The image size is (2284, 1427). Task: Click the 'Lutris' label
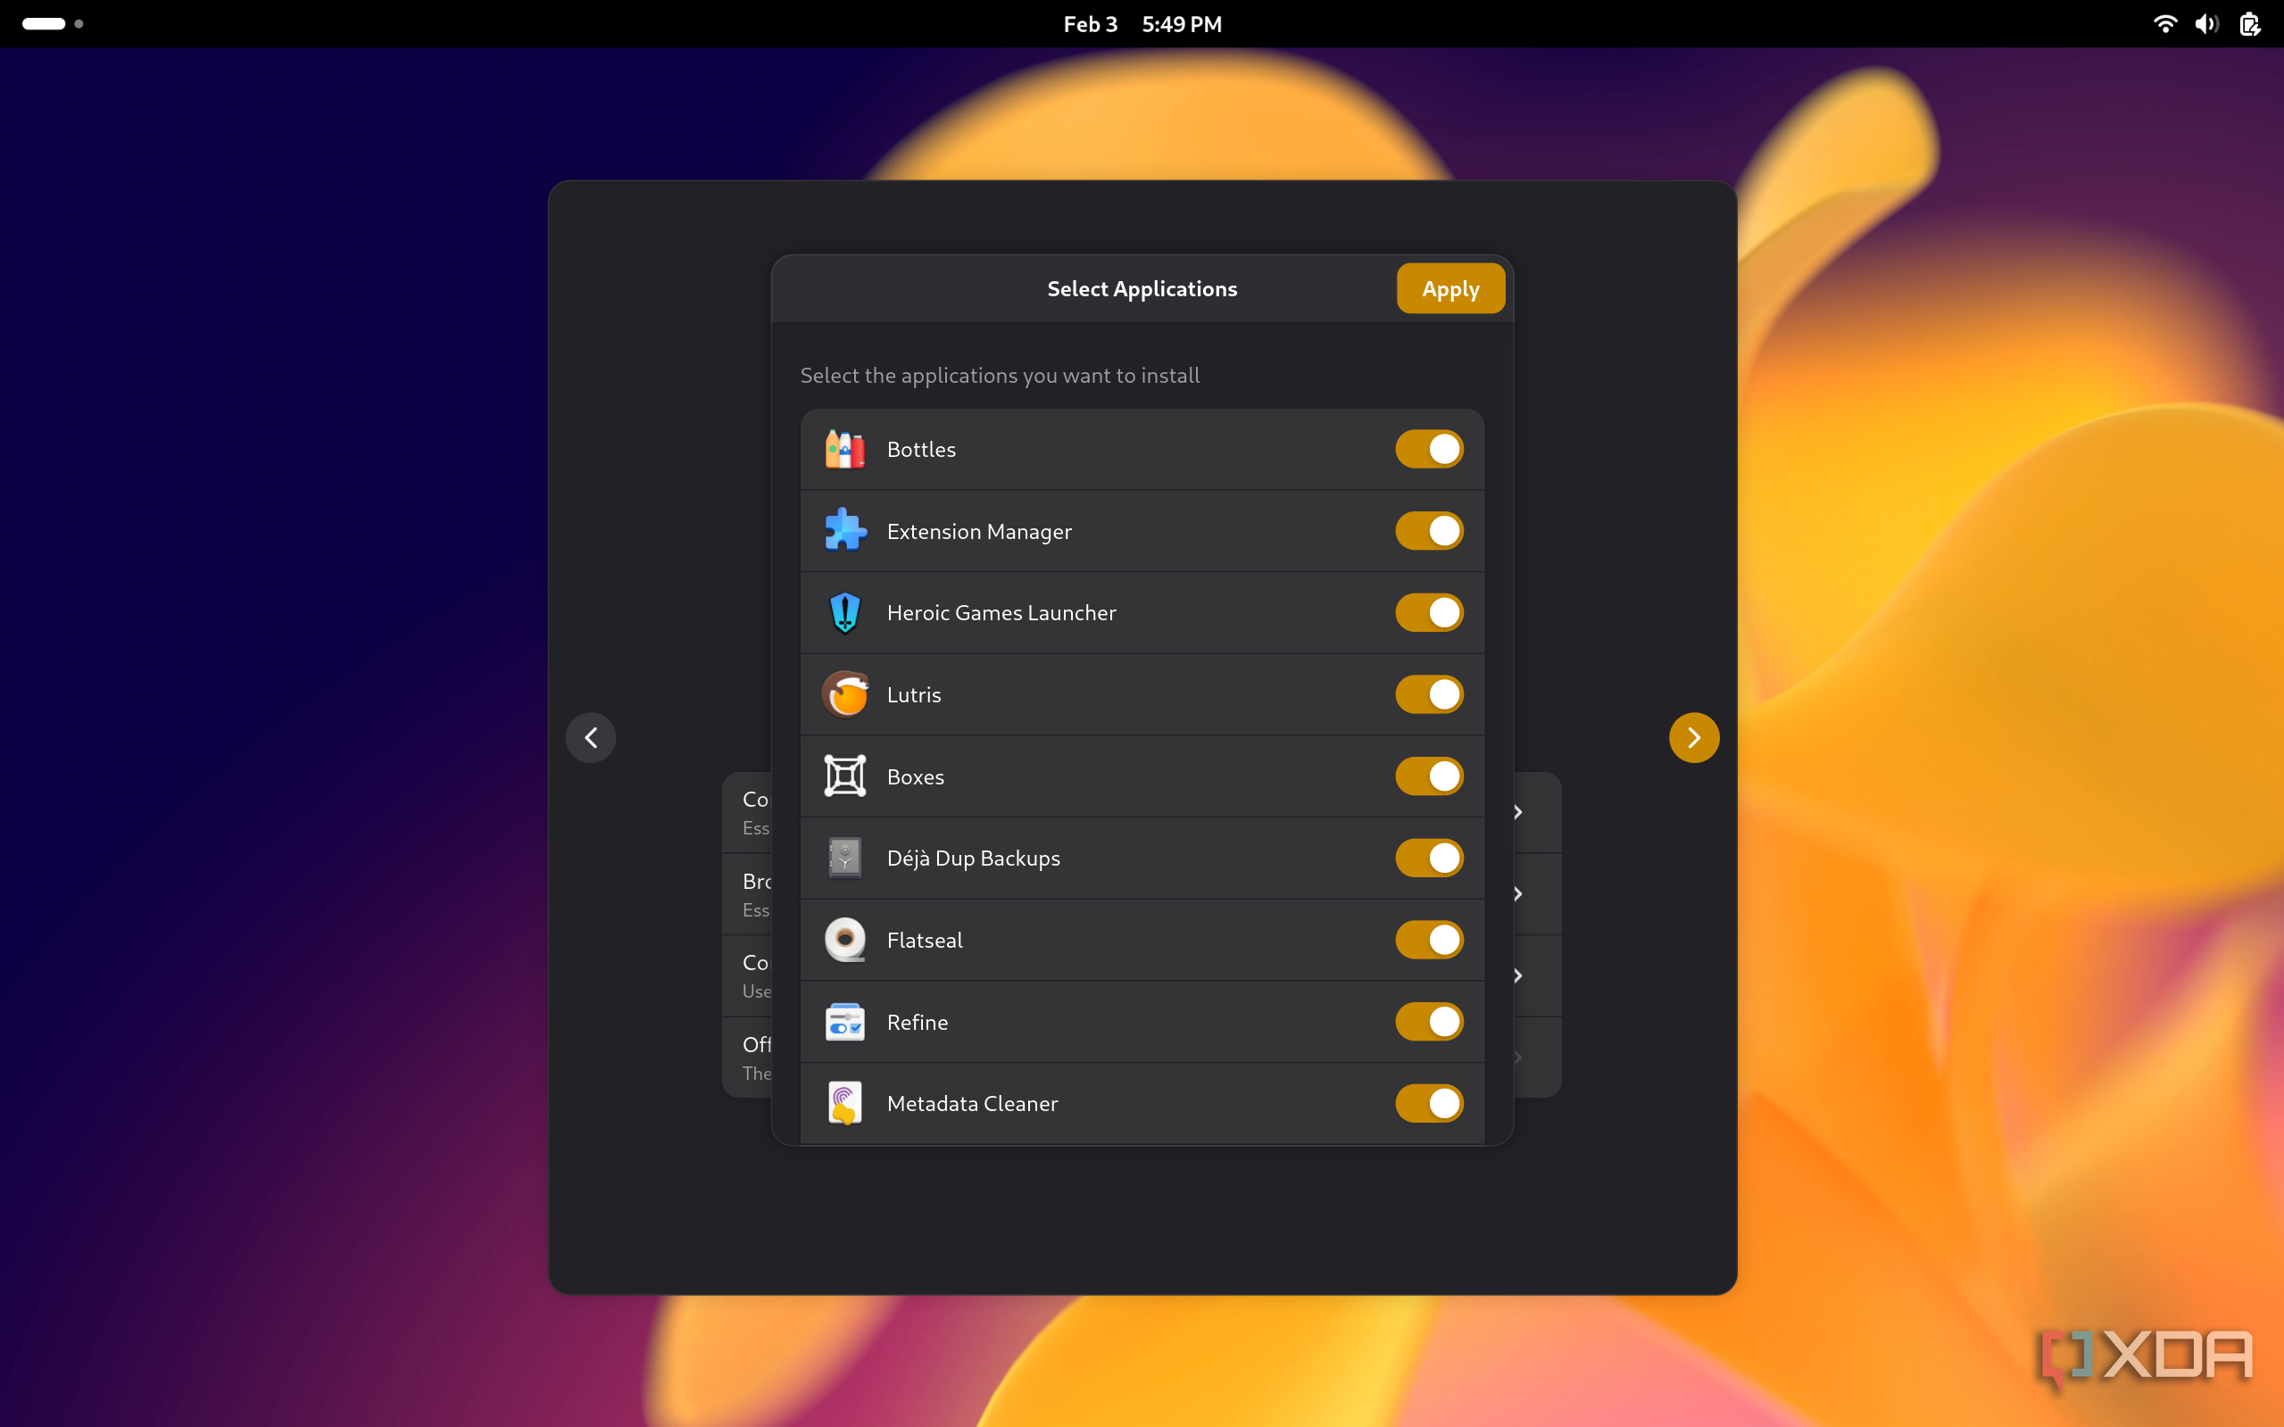(x=914, y=694)
